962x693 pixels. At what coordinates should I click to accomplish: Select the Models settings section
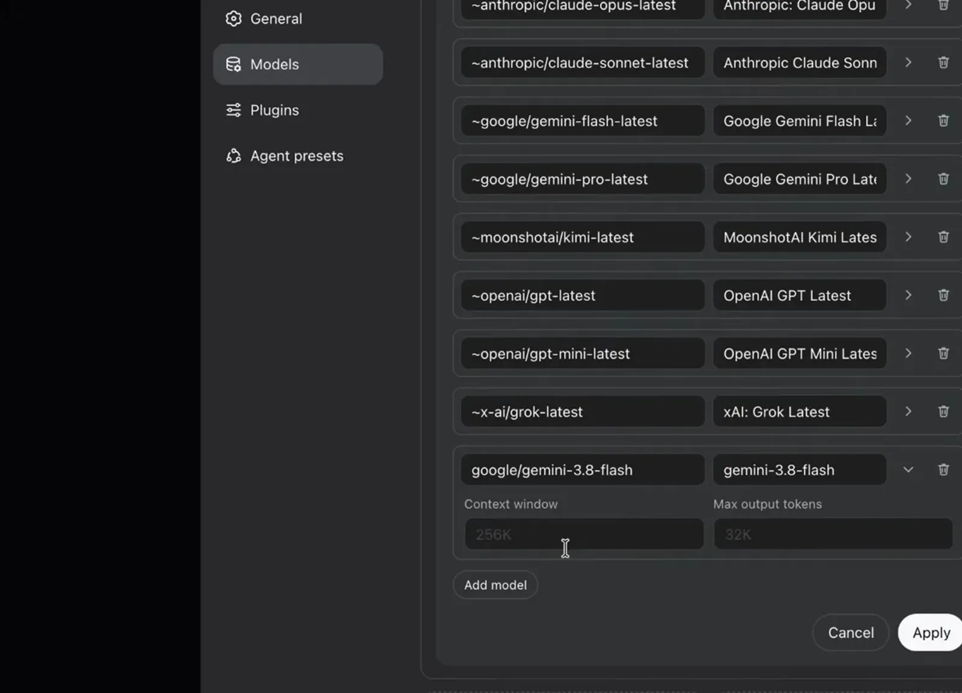click(298, 64)
